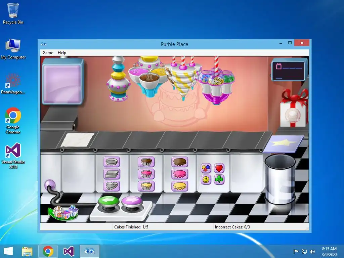Add colored candy balls decoration
Image resolution: width=344 pixels, height=258 pixels.
tap(206, 168)
